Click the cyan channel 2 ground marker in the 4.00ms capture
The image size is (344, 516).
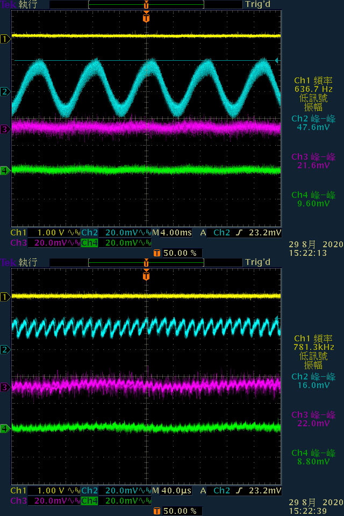point(5,91)
